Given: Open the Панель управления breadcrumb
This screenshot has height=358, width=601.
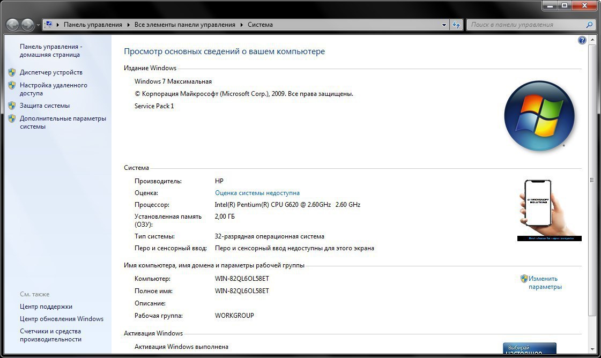Looking at the screenshot, I should click(93, 25).
